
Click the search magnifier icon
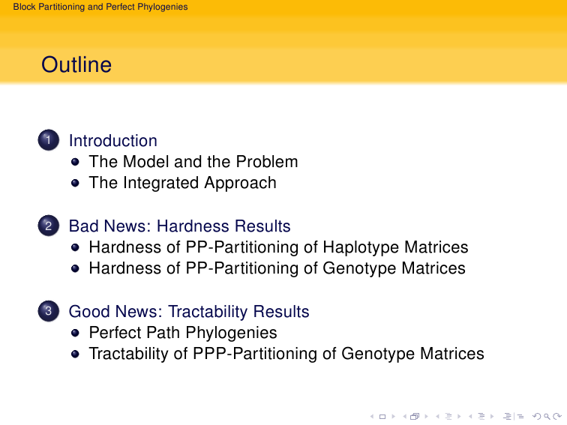click(547, 417)
